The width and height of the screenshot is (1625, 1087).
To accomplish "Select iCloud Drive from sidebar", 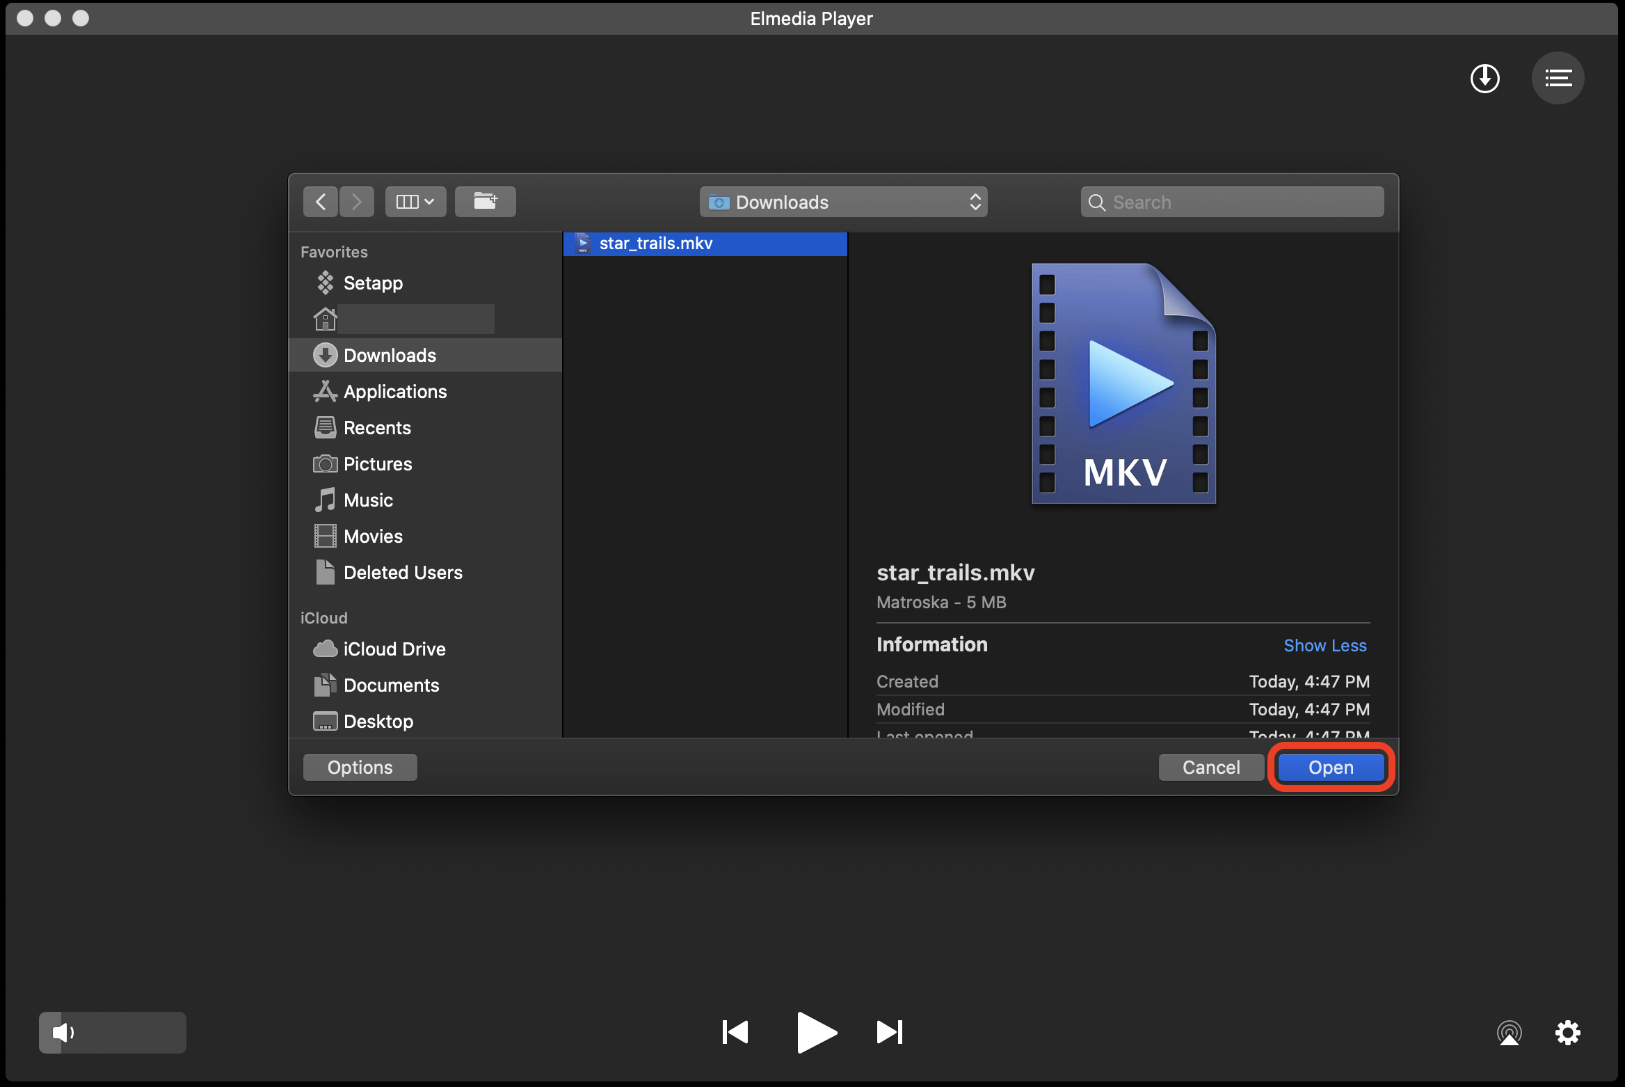I will (x=393, y=648).
